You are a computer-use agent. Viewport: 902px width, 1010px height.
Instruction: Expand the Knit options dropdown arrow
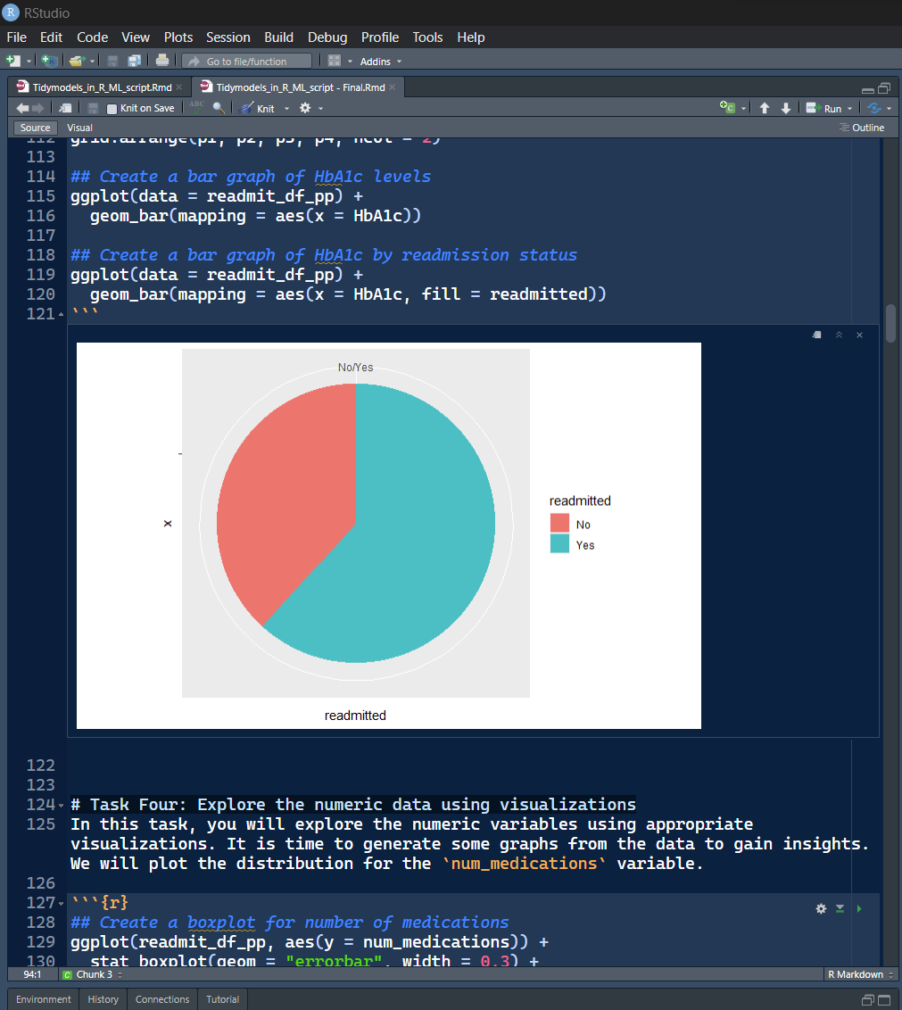(286, 109)
